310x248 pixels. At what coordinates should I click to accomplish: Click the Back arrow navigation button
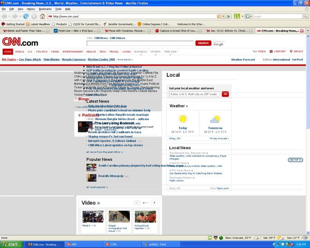pyautogui.click(x=5, y=16)
